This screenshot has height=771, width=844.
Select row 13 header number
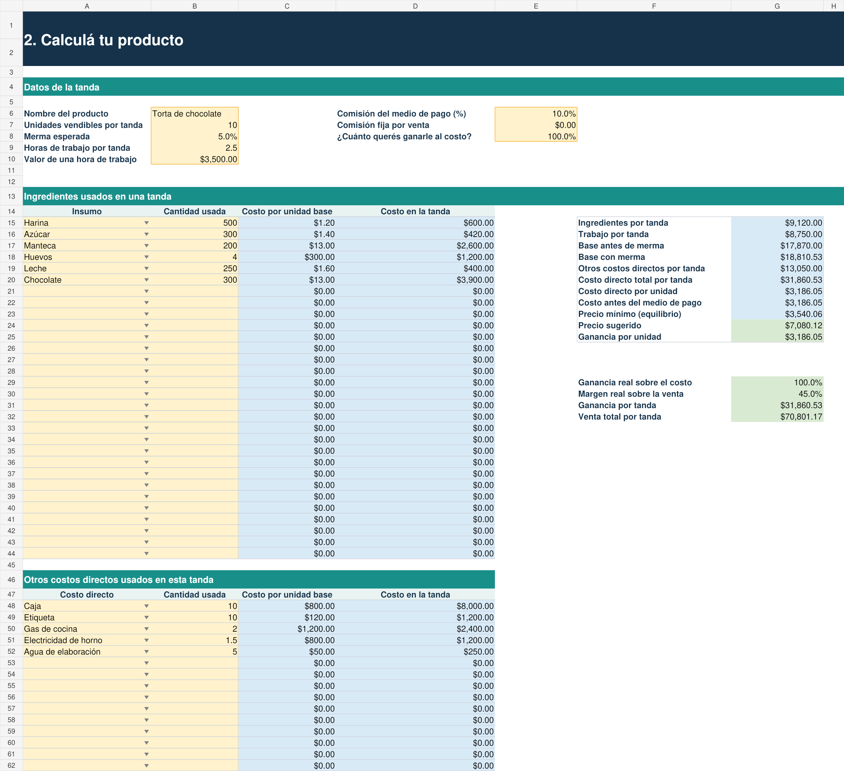[11, 196]
